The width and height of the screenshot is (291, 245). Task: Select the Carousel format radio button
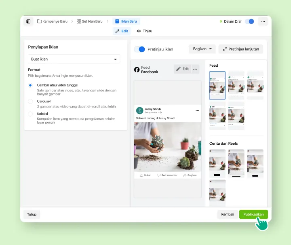(x=30, y=101)
